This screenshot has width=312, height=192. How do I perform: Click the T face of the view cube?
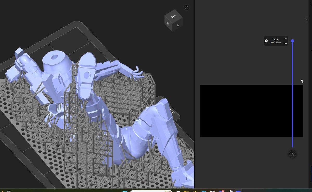coord(173,16)
